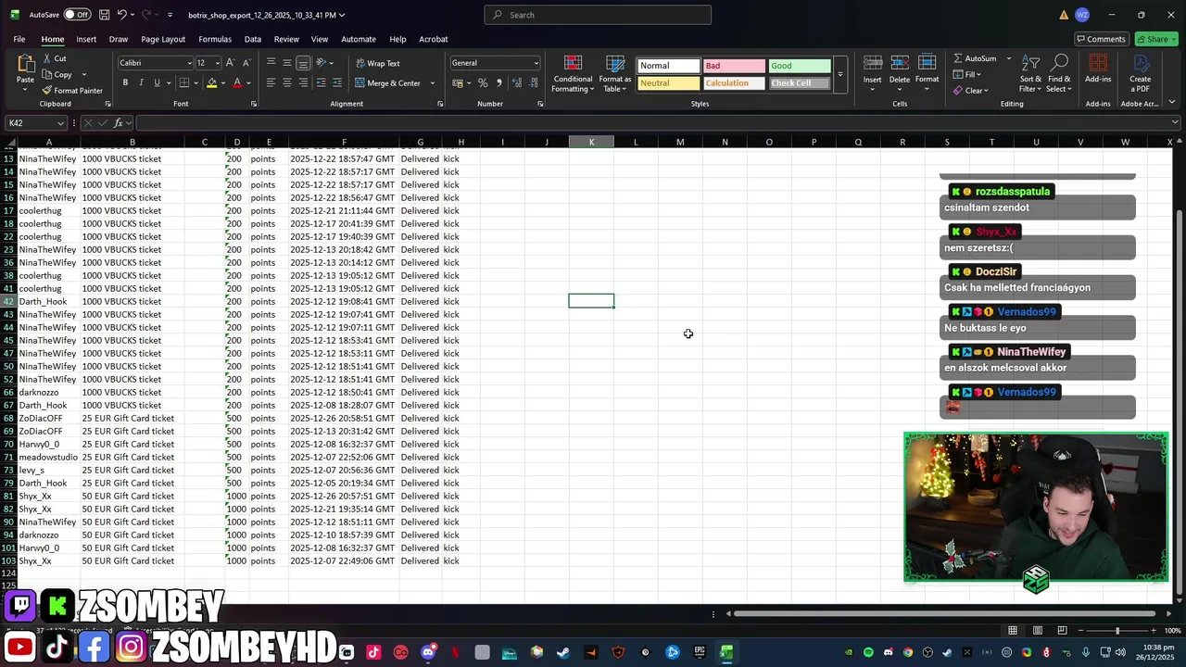This screenshot has height=667, width=1186.
Task: Click Increase Indent icon
Action: click(336, 83)
